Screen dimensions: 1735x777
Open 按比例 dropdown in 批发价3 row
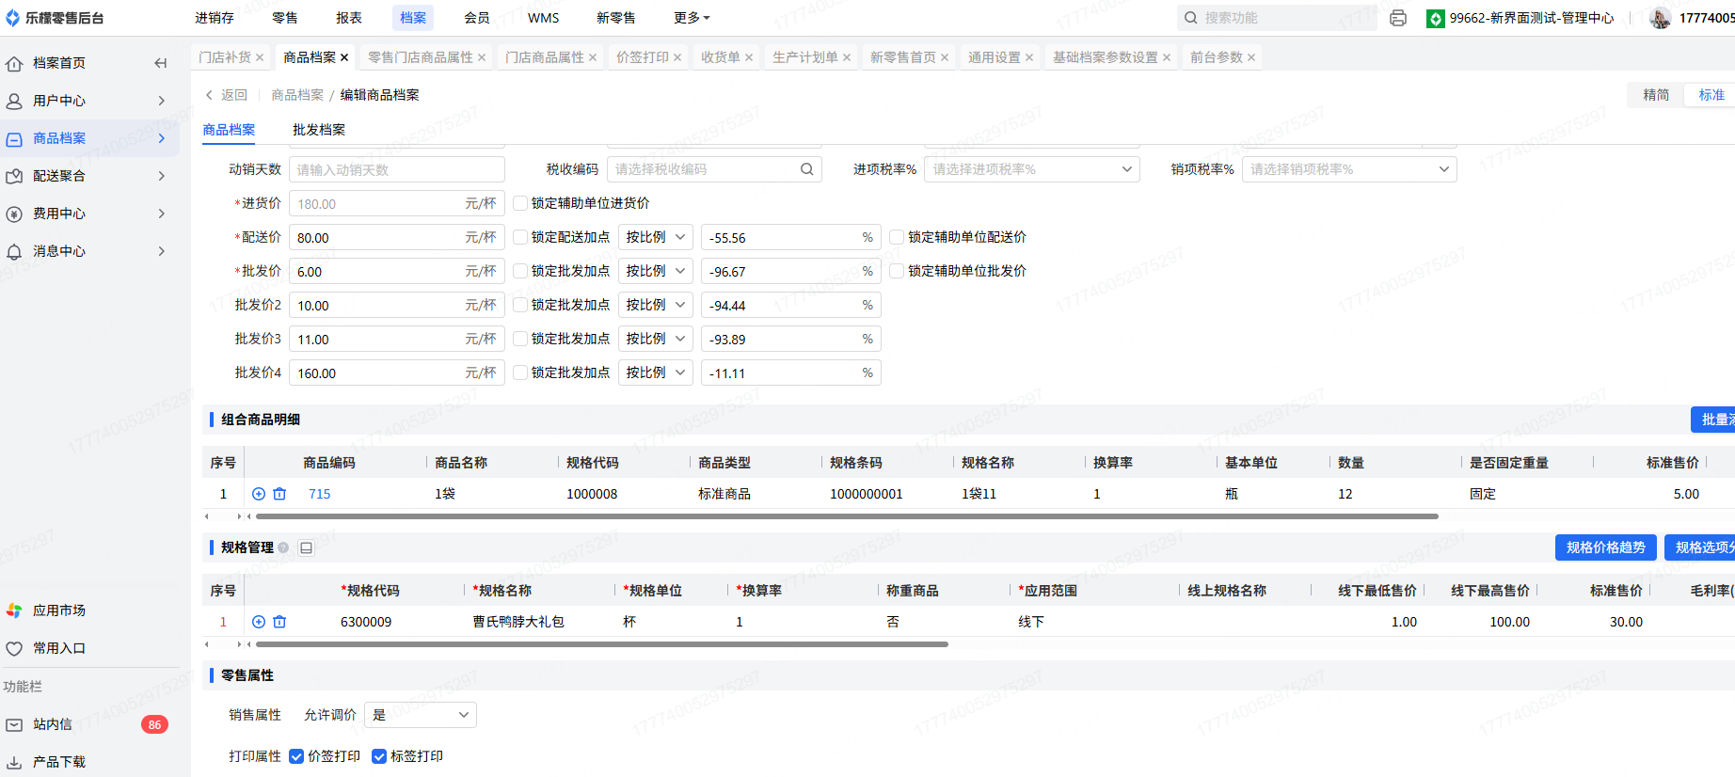coord(656,339)
